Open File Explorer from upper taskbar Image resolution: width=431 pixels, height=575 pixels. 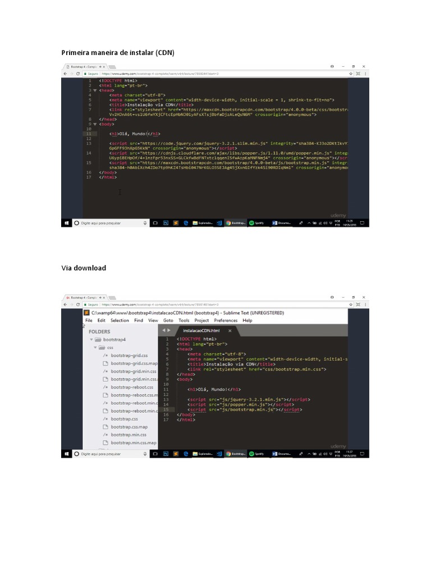203,223
